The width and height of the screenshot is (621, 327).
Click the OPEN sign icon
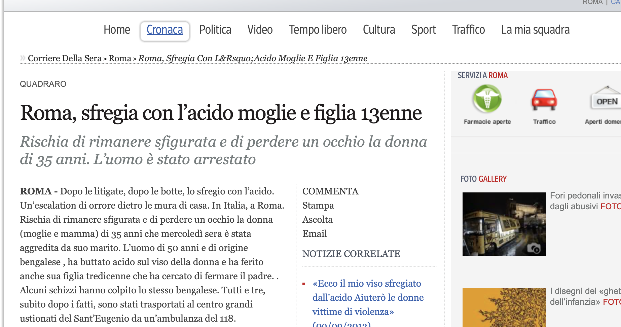(x=607, y=100)
